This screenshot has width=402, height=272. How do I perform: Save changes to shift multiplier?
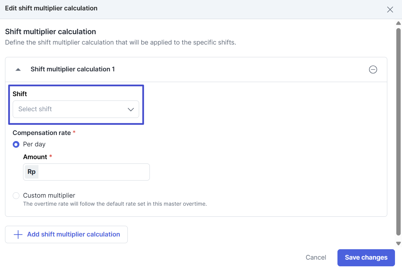366,258
